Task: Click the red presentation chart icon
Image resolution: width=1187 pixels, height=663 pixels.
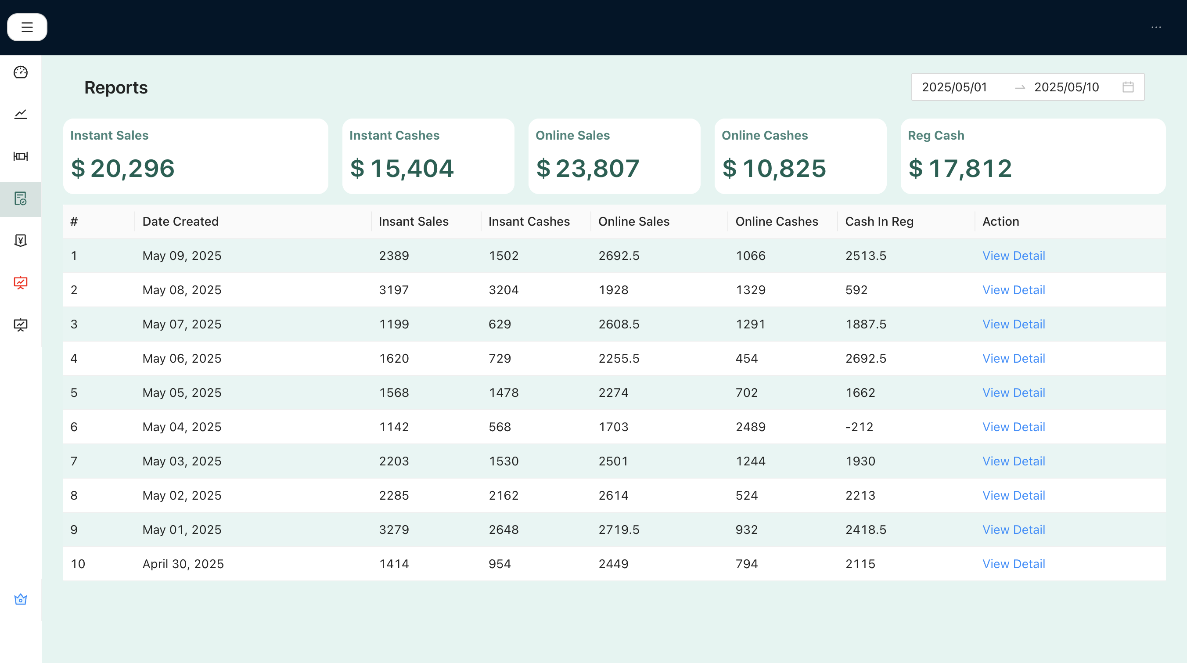Action: point(20,282)
